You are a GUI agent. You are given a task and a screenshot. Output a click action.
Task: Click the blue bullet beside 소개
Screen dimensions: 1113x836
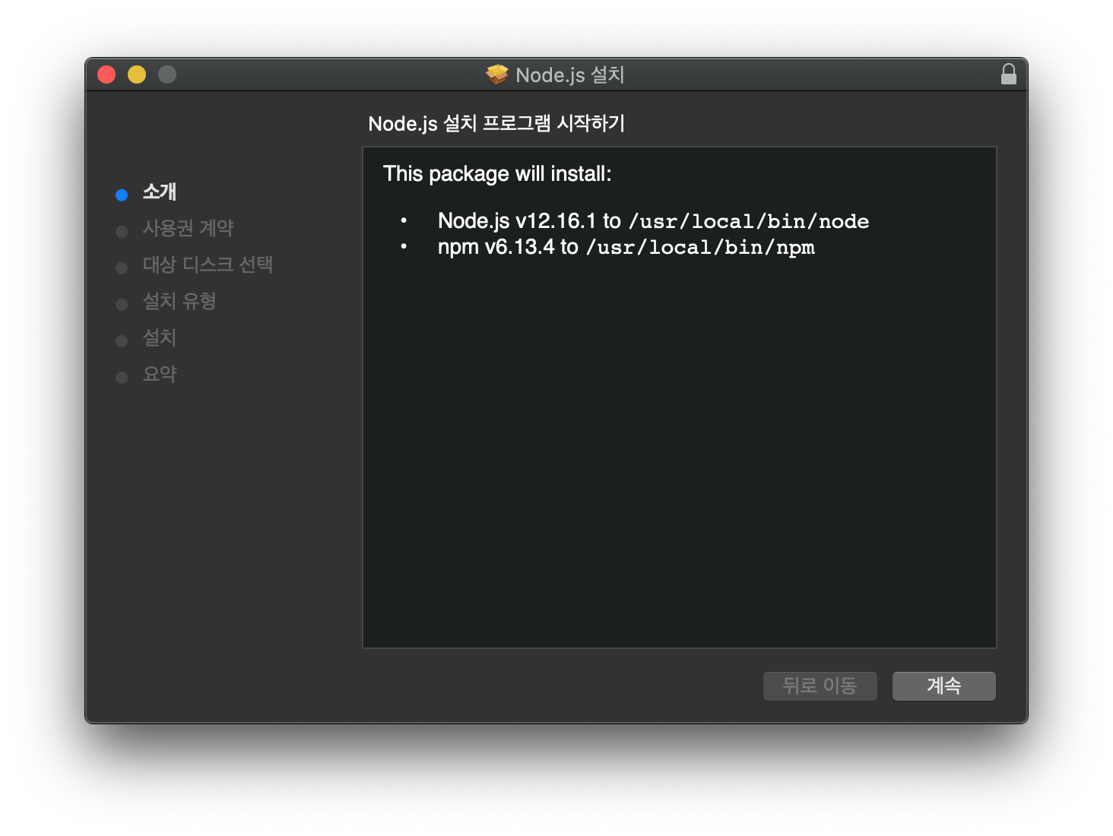coord(122,195)
